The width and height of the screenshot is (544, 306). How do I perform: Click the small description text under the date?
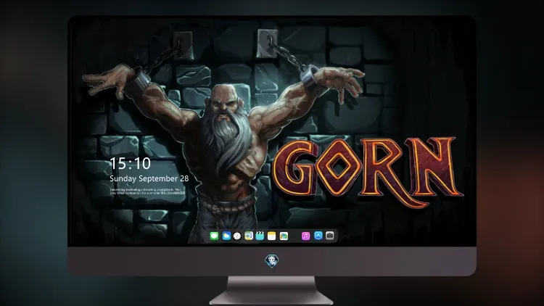click(x=148, y=191)
